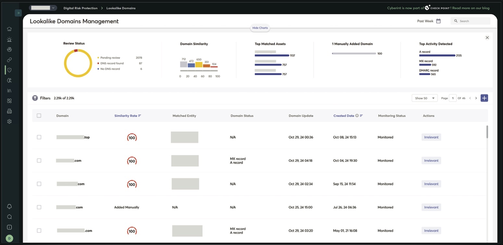The height and width of the screenshot is (245, 503).
Task: Expand the sidebar with the double-arrow icon
Action: tap(18, 13)
